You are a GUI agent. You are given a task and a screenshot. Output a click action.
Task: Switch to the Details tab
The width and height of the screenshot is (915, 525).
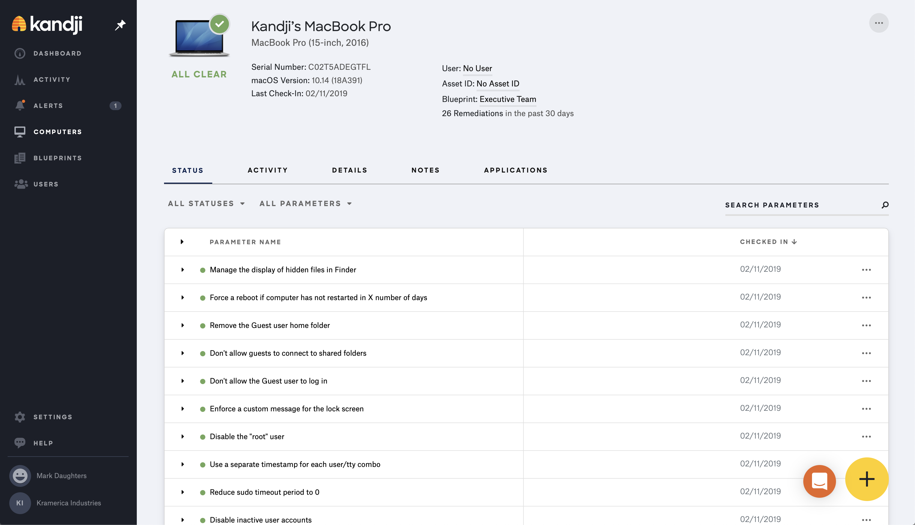pos(349,170)
